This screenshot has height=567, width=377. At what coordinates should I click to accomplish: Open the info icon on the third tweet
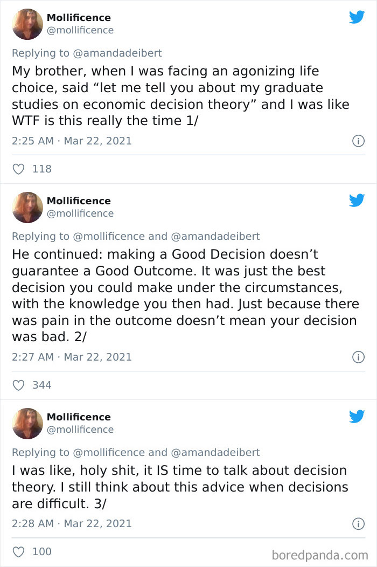(x=358, y=523)
